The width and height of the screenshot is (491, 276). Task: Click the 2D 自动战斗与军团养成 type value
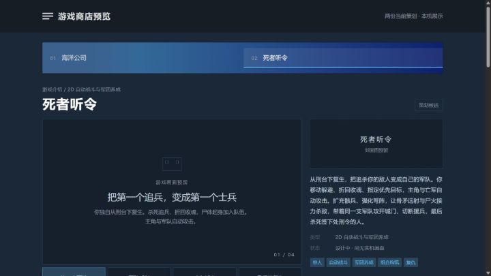click(x=361, y=237)
